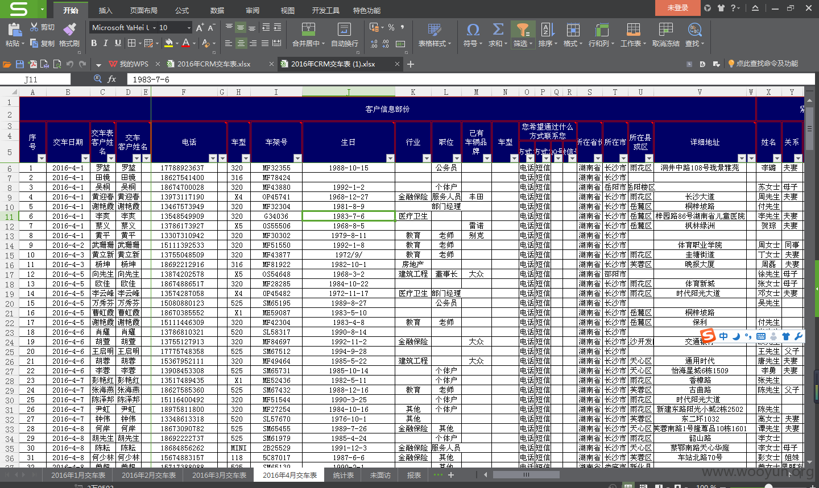
Task: Toggle Wrap Text (自动换行)
Action: tap(344, 35)
